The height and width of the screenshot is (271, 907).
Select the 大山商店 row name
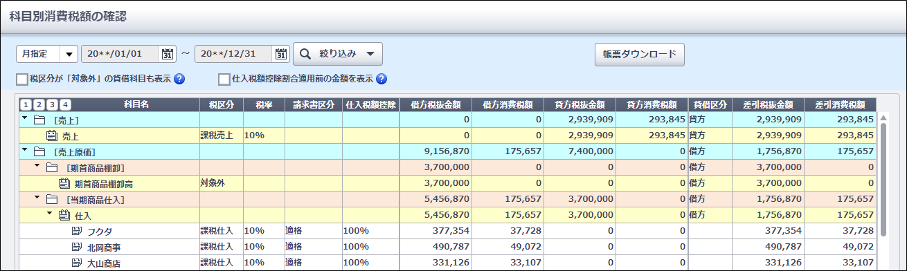click(x=105, y=263)
